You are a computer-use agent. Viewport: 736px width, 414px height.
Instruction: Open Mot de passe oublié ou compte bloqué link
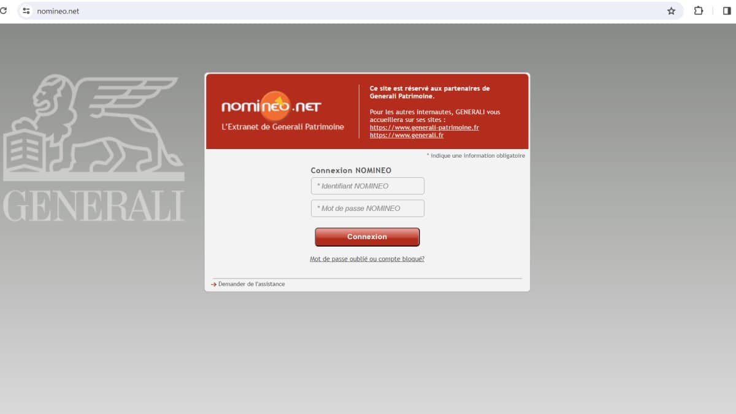[x=367, y=259]
